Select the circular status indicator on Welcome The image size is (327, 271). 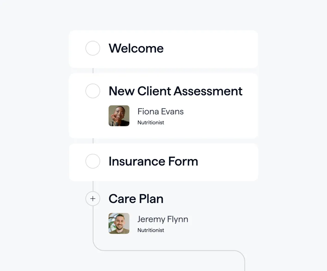[x=93, y=48]
